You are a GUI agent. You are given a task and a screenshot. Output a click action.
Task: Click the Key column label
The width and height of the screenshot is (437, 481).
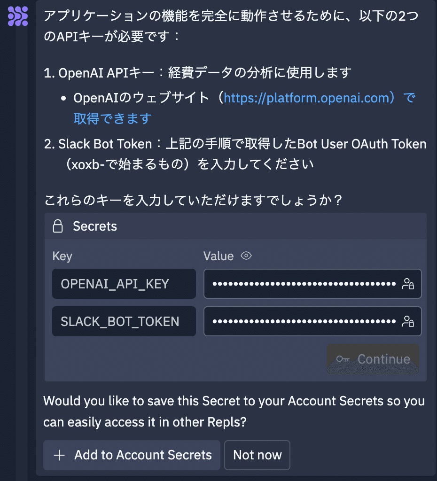click(62, 256)
